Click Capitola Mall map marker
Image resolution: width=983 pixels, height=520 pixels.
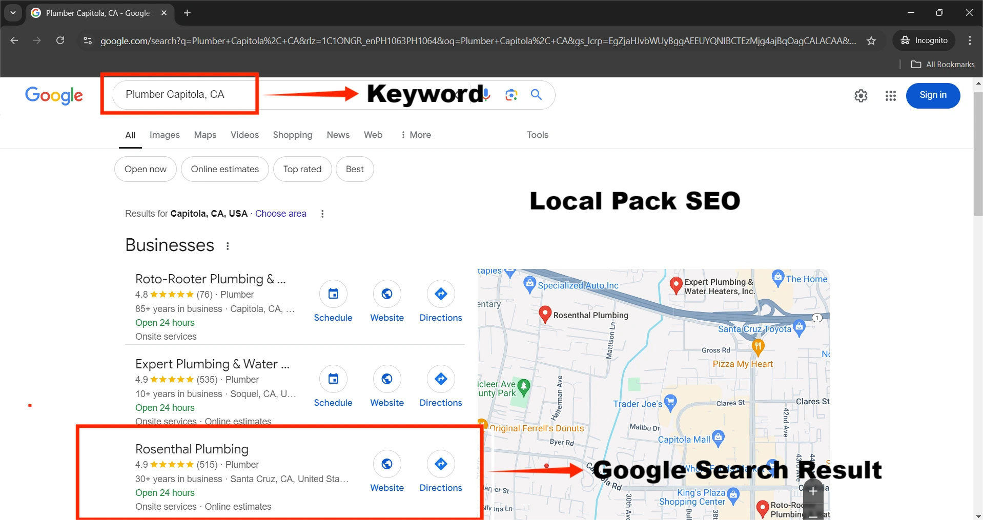[719, 438]
